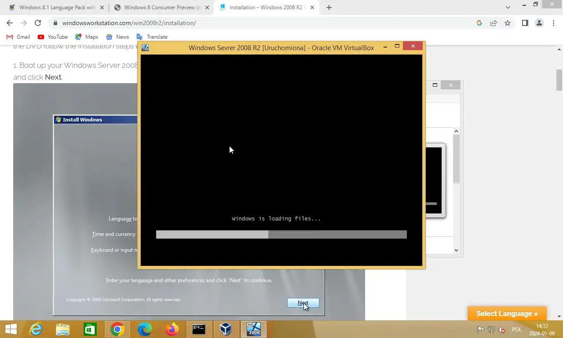Maximize the Windows Server 2008 R2 VirtualBox window

click(x=397, y=46)
